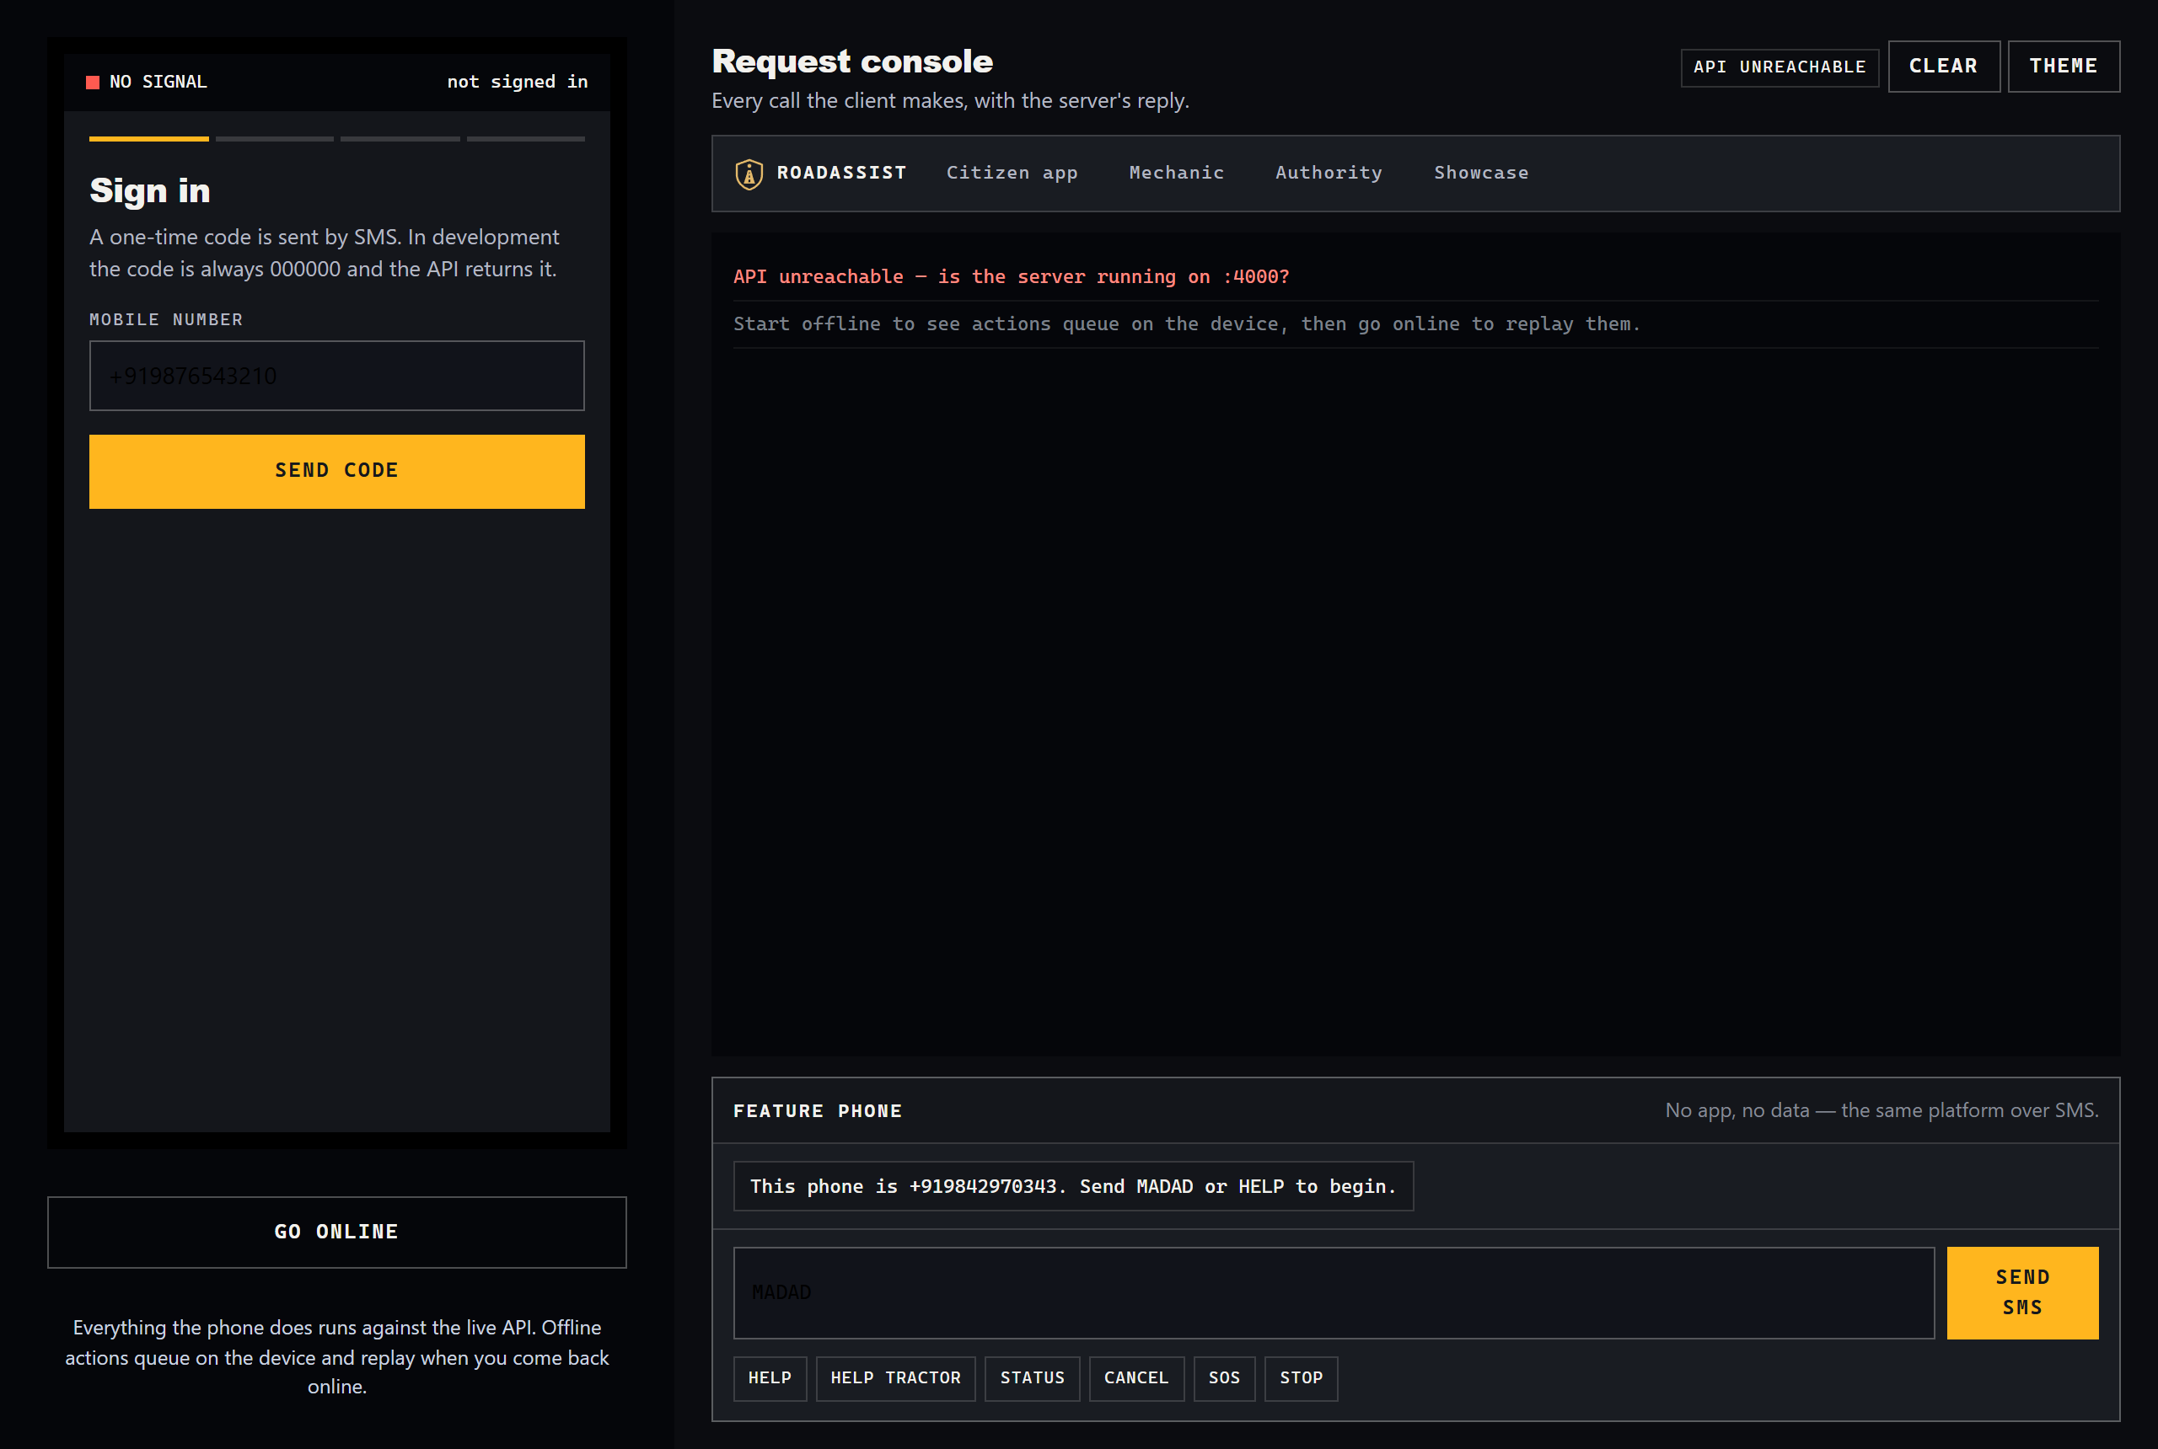Click the Request console heading
Viewport: 2158px width, 1449px height.
pyautogui.click(x=851, y=61)
